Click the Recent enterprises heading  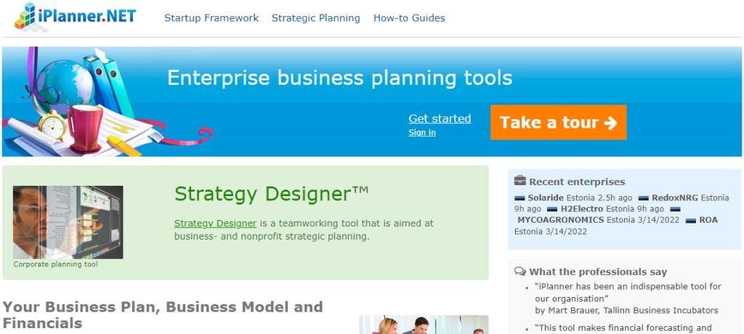(577, 182)
